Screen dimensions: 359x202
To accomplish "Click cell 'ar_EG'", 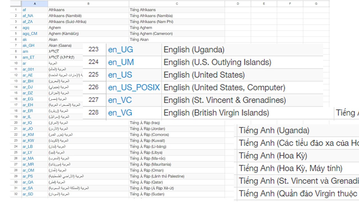I will pyautogui.click(x=35, y=99).
